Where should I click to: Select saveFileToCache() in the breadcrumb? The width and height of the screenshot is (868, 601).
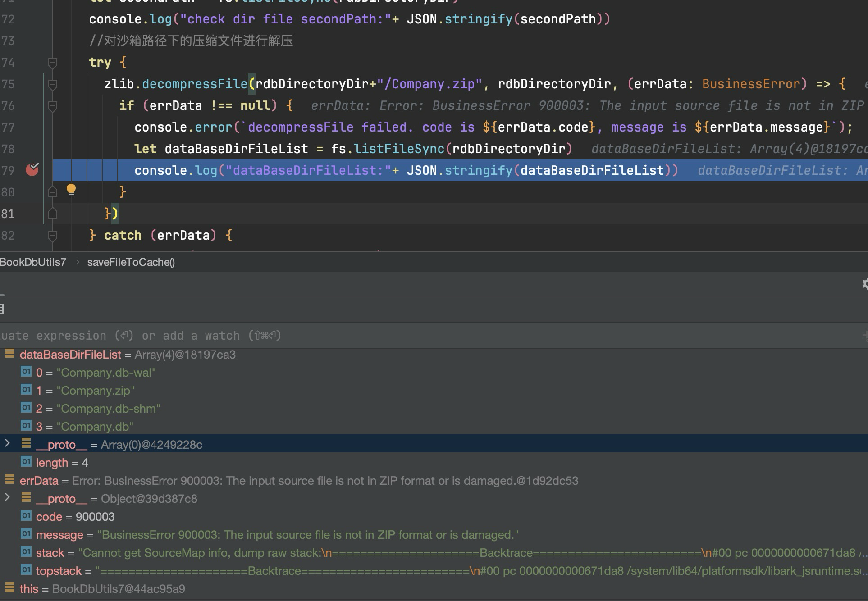point(131,262)
